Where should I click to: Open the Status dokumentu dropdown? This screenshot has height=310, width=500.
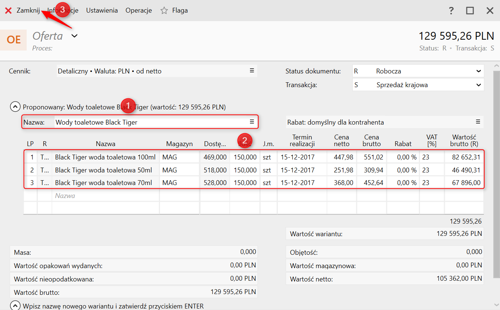478,71
